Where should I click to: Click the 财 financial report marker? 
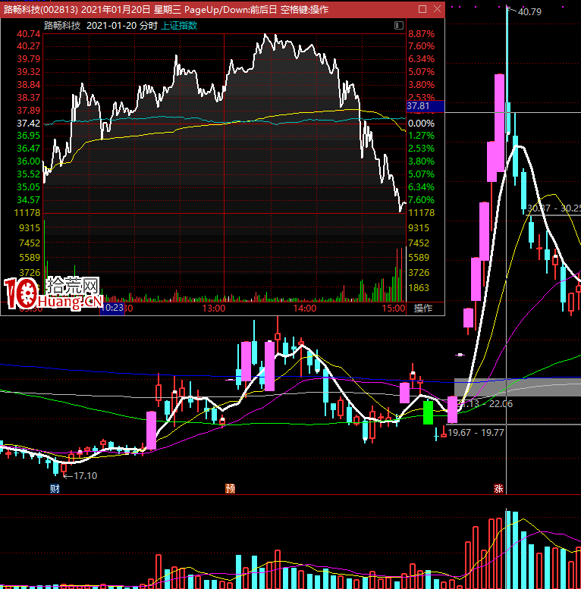click(x=54, y=488)
